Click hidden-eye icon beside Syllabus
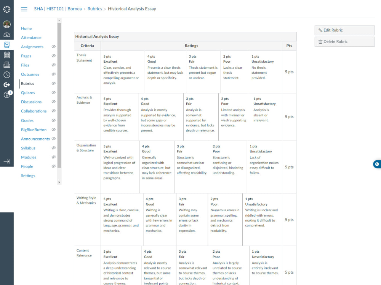The image size is (381, 285). point(54,148)
